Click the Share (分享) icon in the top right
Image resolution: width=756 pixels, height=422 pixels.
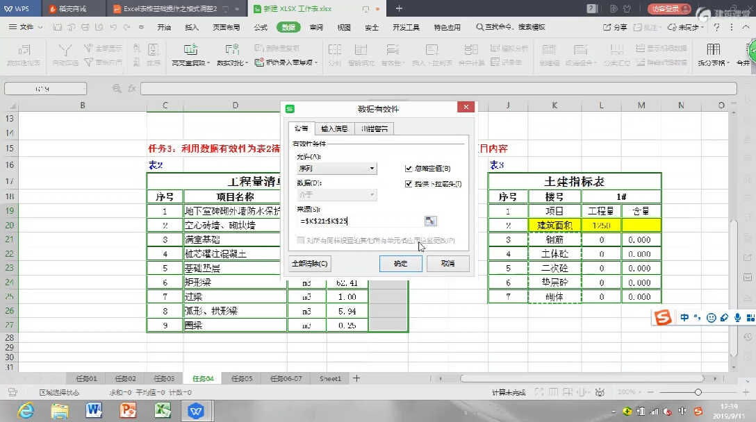pos(615,28)
